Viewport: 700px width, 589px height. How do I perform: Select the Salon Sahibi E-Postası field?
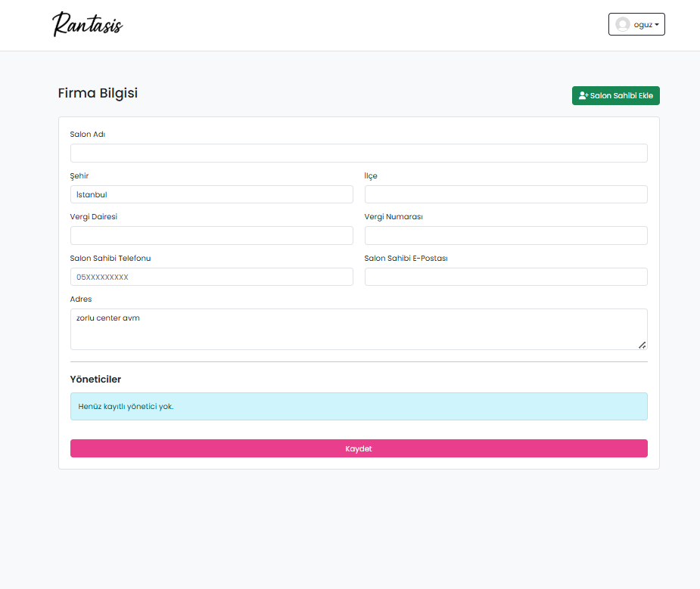point(506,277)
